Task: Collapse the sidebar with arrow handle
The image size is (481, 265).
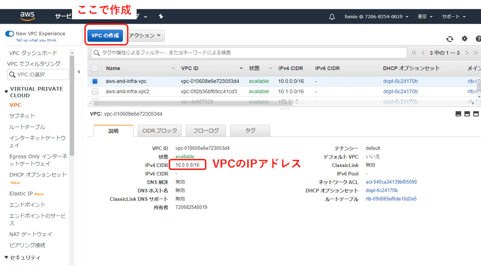Action: click(79, 72)
